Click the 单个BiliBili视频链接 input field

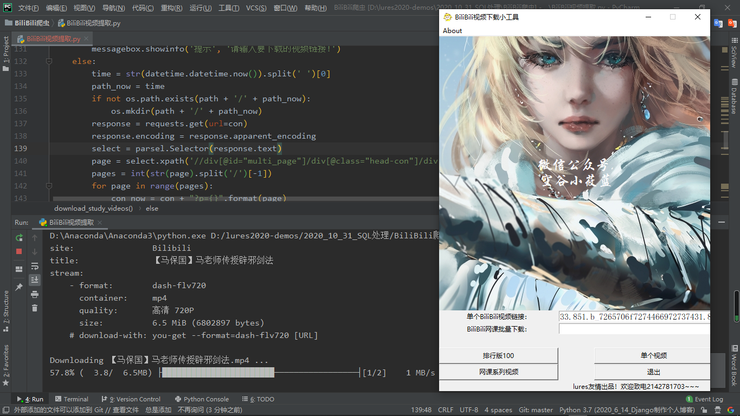coord(634,317)
